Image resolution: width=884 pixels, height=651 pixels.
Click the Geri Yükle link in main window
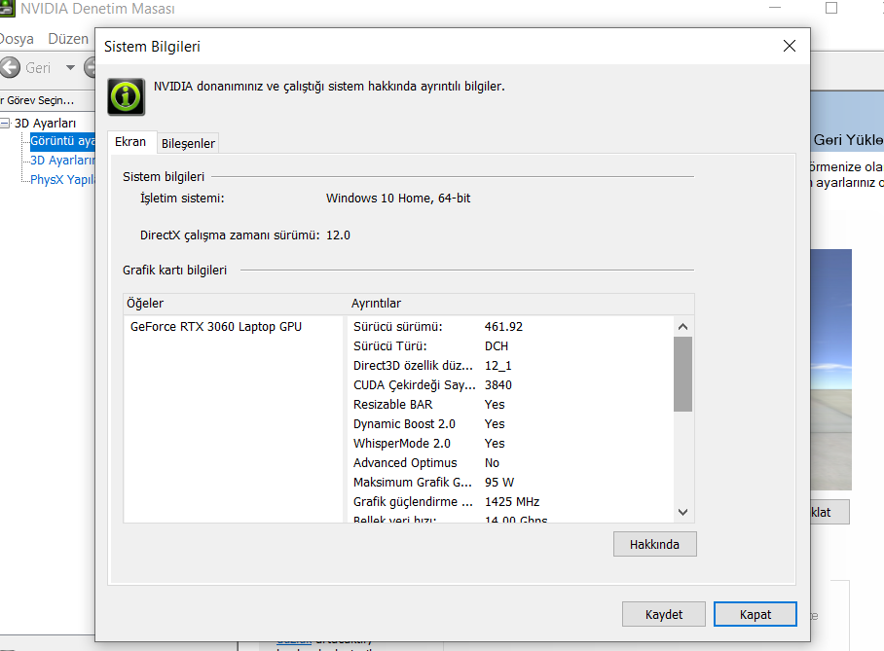[x=847, y=140]
